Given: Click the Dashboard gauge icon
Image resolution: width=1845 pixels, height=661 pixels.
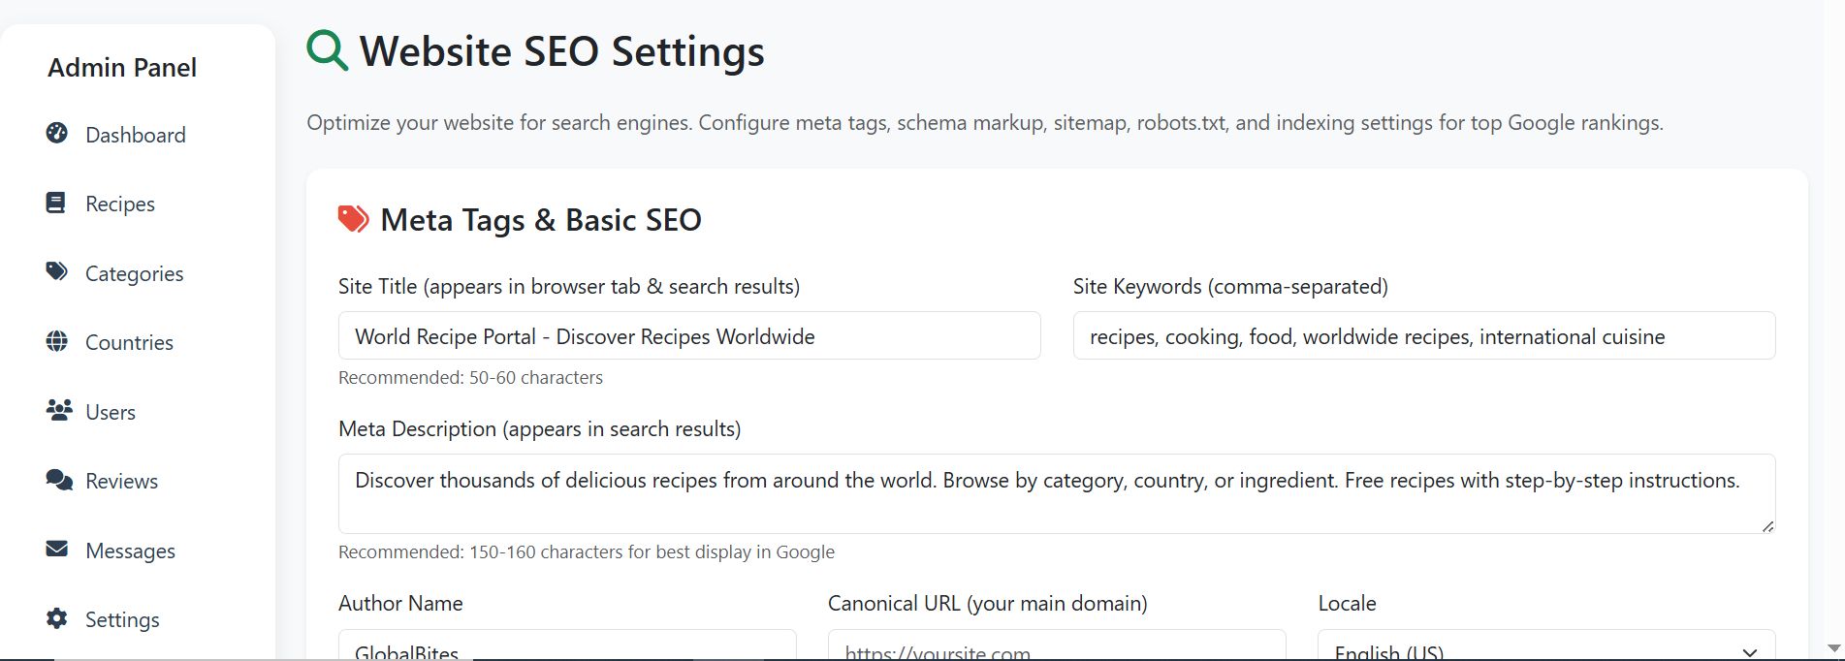Looking at the screenshot, I should tap(57, 134).
